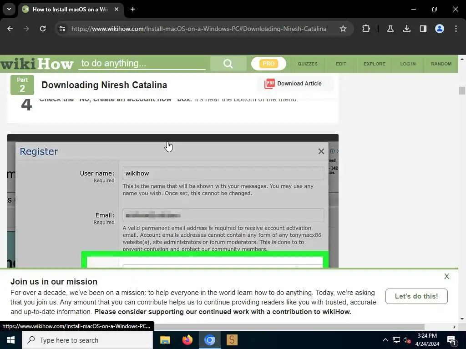The width and height of the screenshot is (466, 349).
Task: Close the Register dialog with X
Action: (321, 151)
